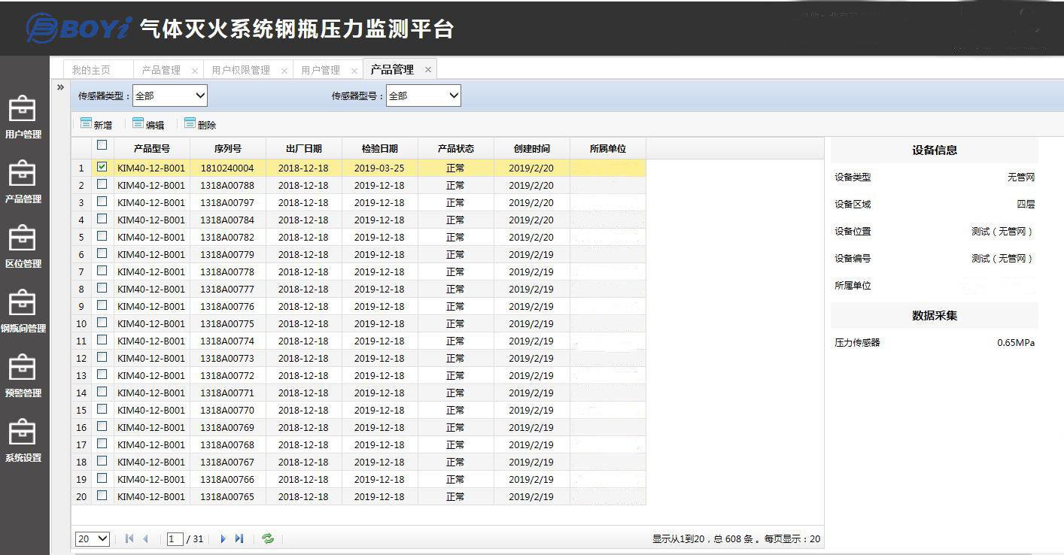The width and height of the screenshot is (1064, 555).
Task: Check the row for serial 1318A00782
Action: tap(102, 237)
